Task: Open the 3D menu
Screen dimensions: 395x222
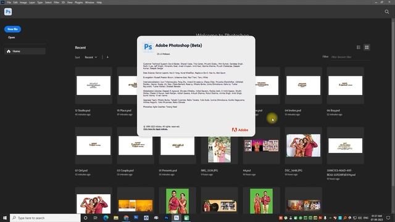Action: click(x=63, y=2)
